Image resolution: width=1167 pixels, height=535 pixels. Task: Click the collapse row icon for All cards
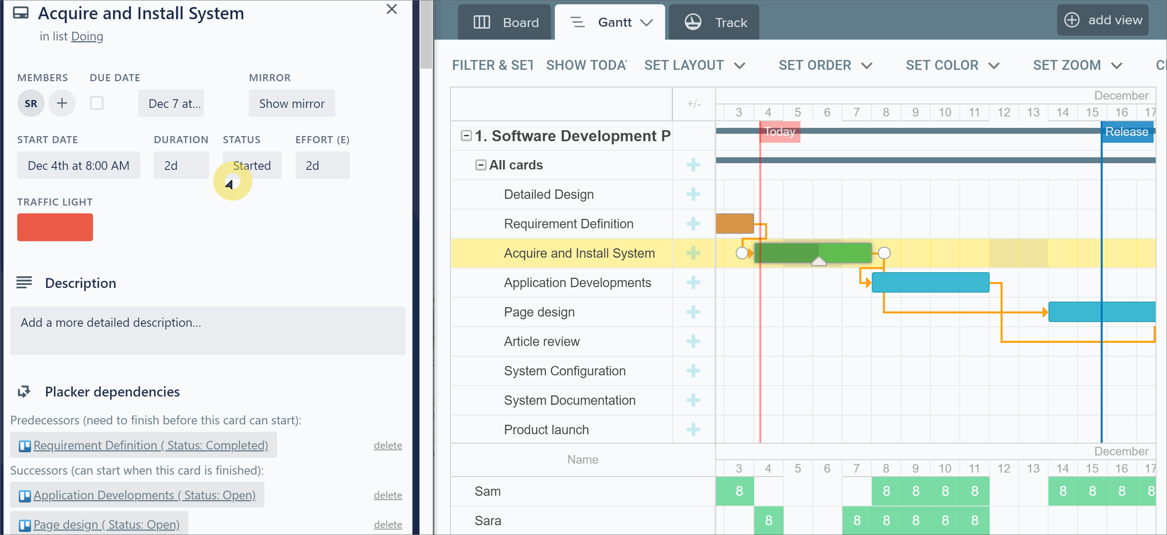[x=480, y=164]
